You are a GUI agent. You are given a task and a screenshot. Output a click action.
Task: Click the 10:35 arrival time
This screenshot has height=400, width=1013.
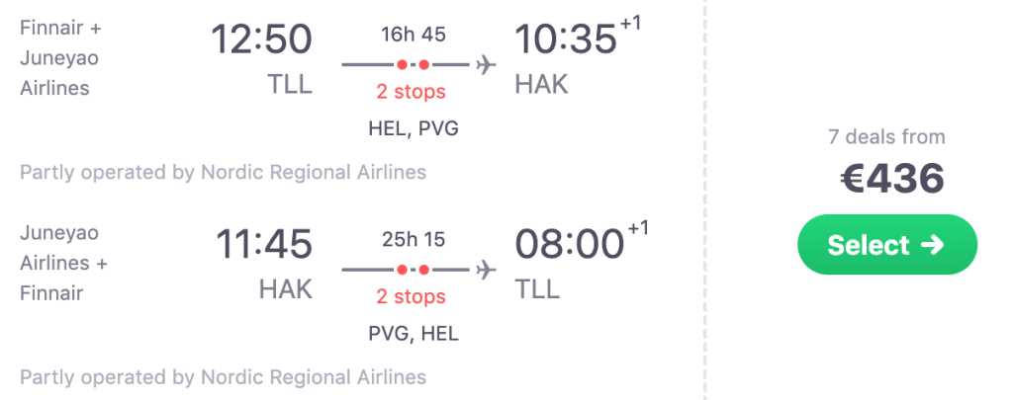pyautogui.click(x=567, y=40)
